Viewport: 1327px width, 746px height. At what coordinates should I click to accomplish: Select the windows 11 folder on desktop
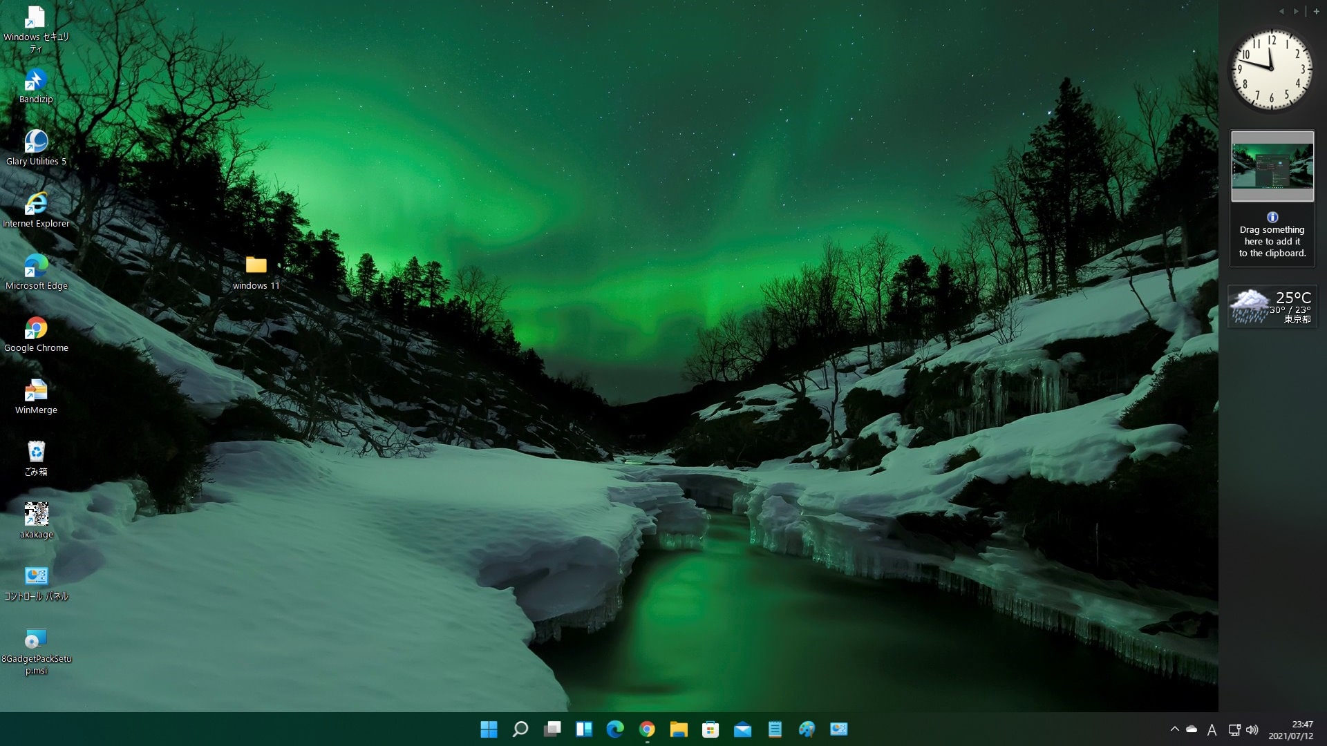pyautogui.click(x=256, y=272)
